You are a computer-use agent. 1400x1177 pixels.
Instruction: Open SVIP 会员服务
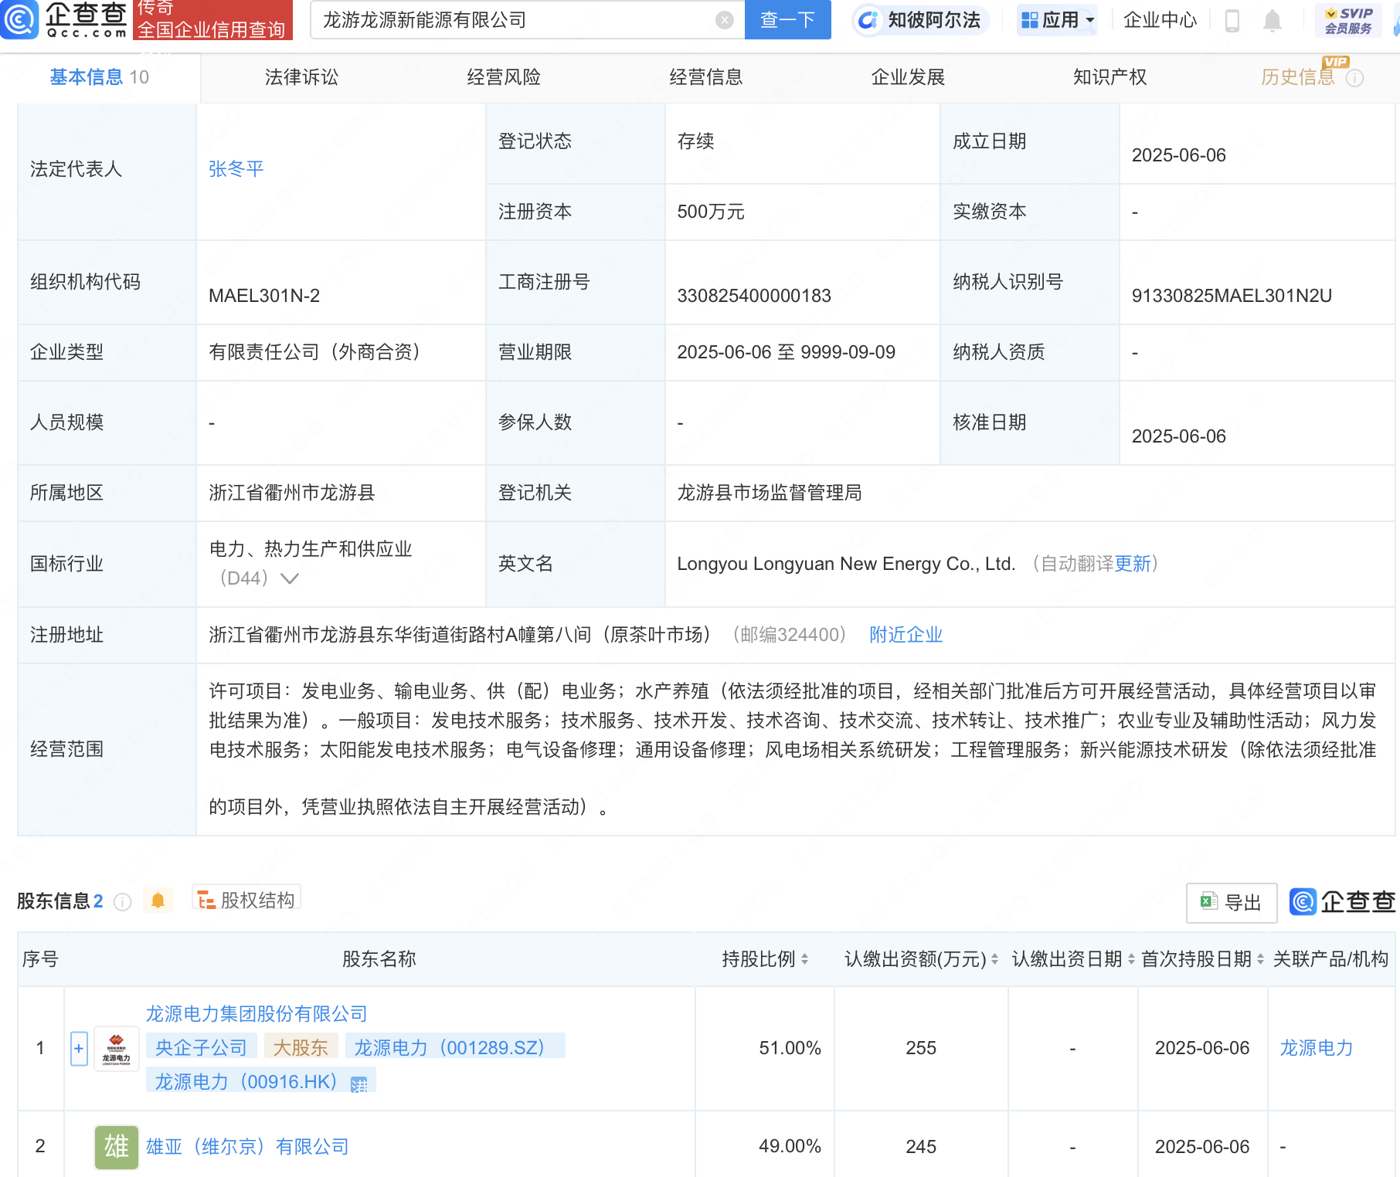click(x=1348, y=20)
